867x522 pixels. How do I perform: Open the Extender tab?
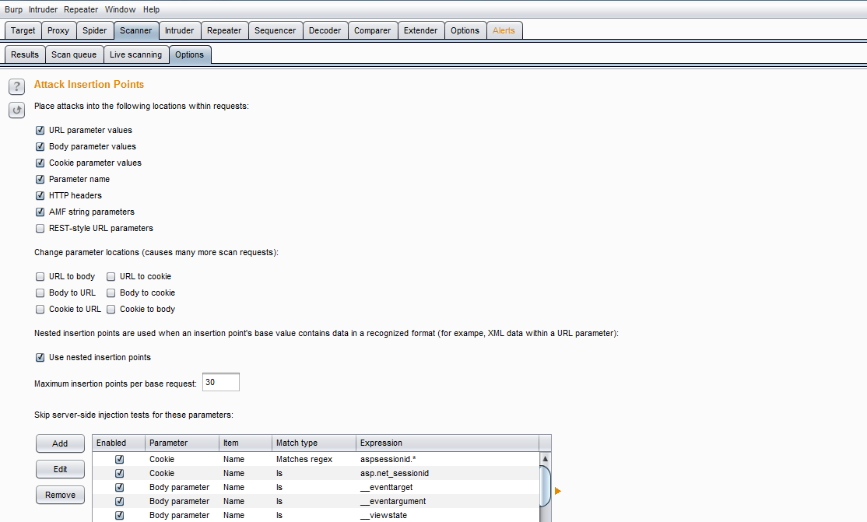coord(420,30)
